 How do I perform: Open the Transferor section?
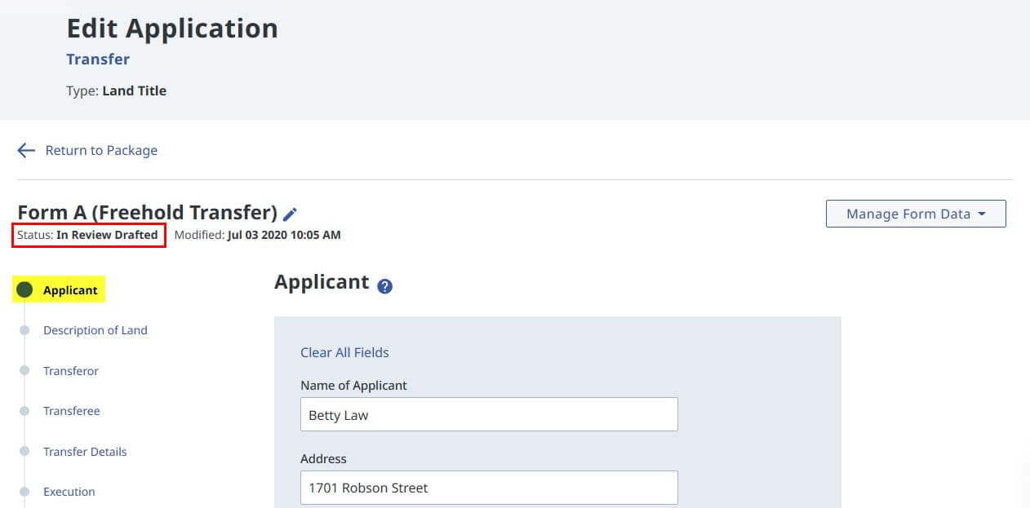71,371
